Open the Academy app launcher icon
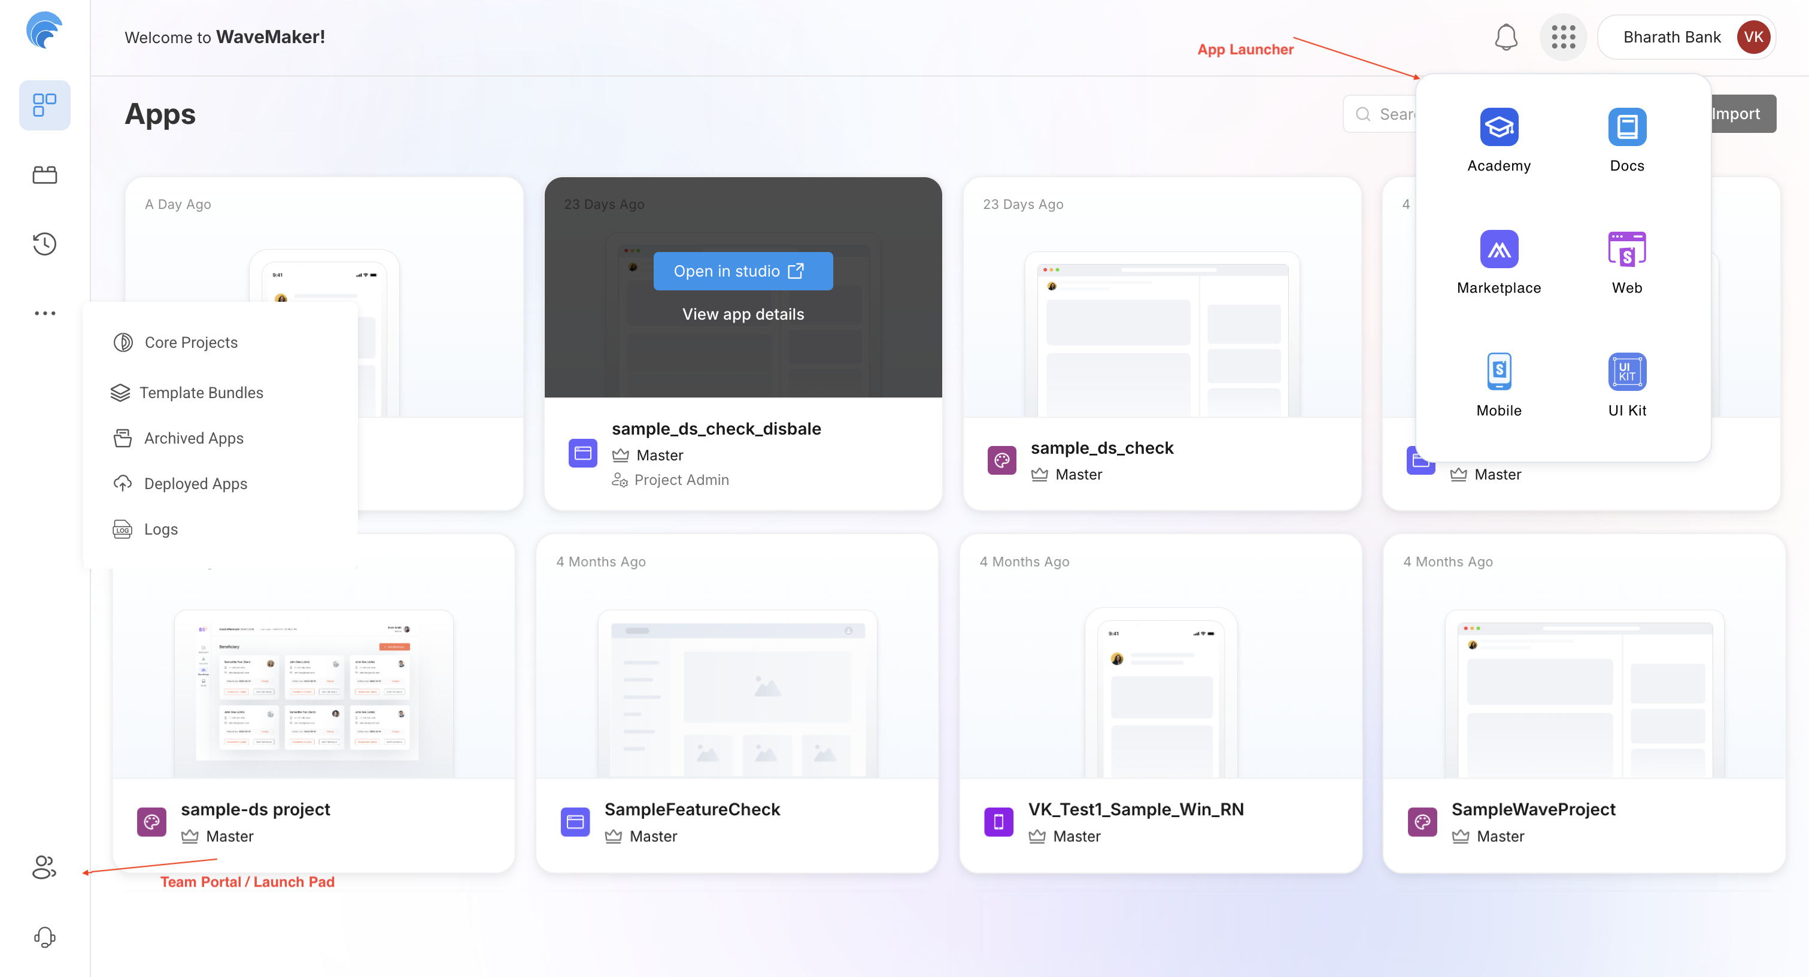 point(1498,127)
